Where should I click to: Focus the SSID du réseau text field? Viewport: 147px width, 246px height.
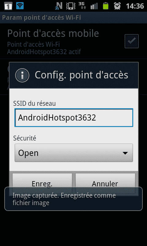pyautogui.click(x=74, y=118)
